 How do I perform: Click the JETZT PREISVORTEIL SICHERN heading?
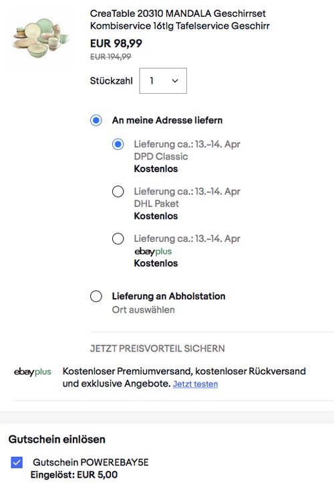tap(158, 348)
